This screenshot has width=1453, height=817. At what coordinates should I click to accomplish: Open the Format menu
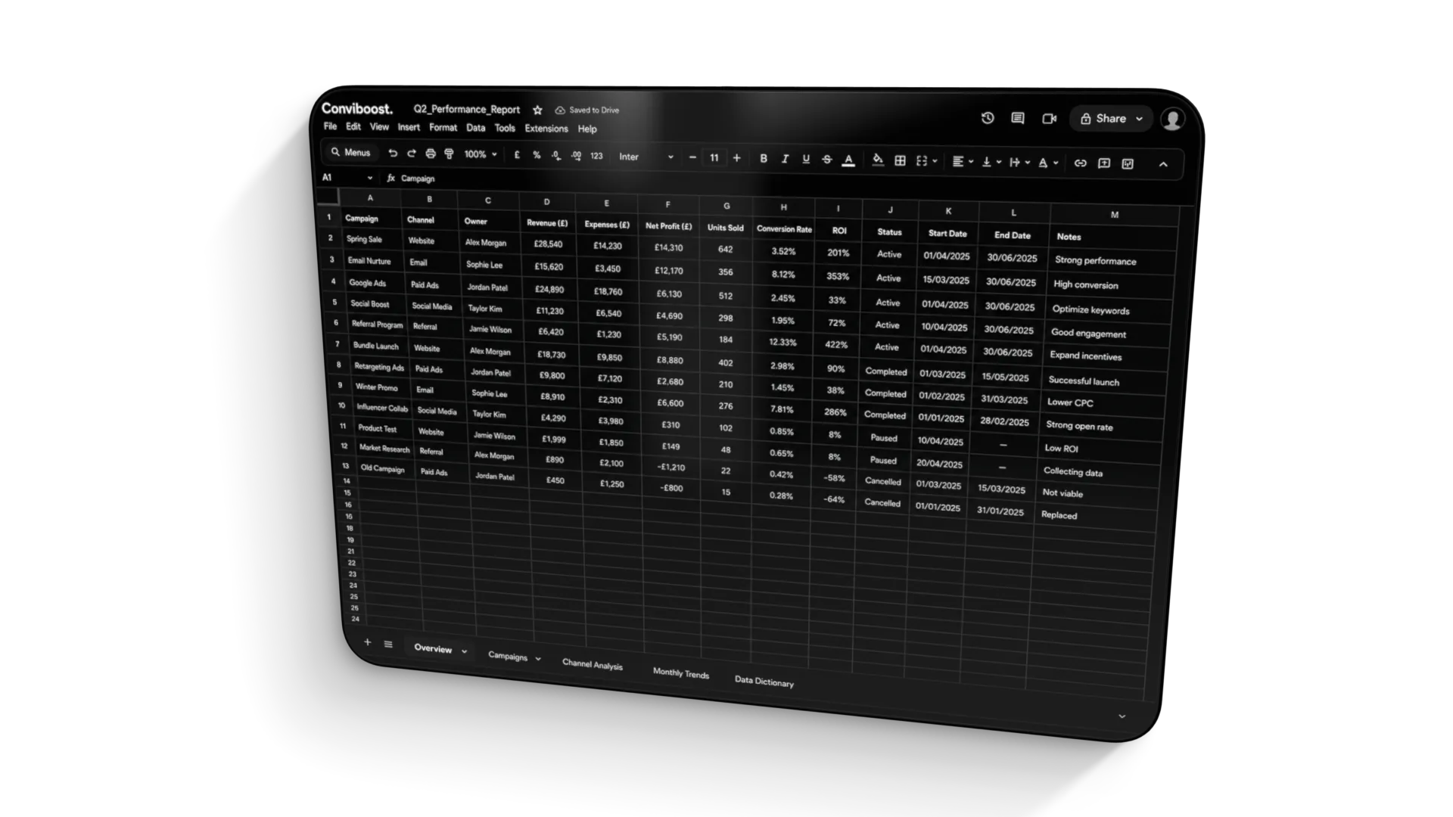point(443,128)
